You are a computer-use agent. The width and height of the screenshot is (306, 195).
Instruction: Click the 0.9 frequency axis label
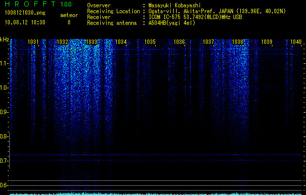[x=4, y=112]
